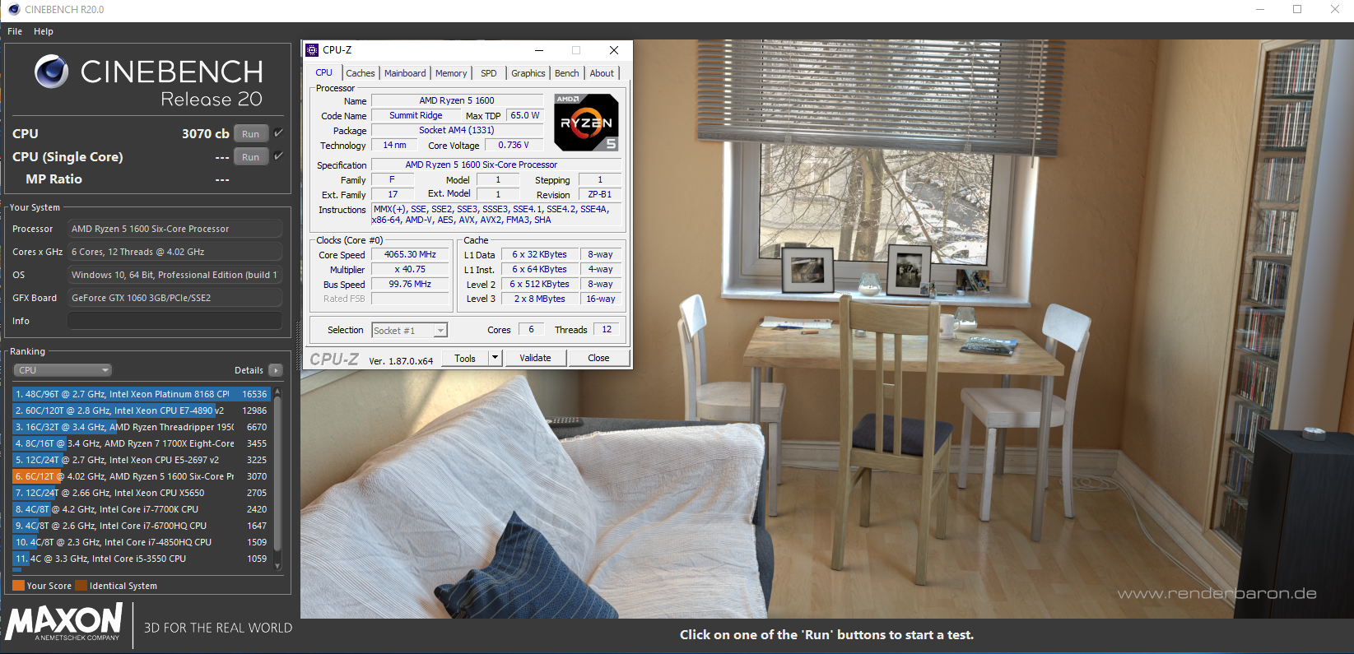The image size is (1354, 654).
Task: Select the Ryzen 7 1700X ranking row
Action: [x=142, y=443]
